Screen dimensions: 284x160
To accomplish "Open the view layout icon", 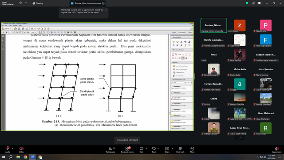I will tap(259, 3).
